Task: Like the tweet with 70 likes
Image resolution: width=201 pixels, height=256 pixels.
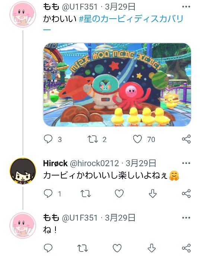Action: 137,139
